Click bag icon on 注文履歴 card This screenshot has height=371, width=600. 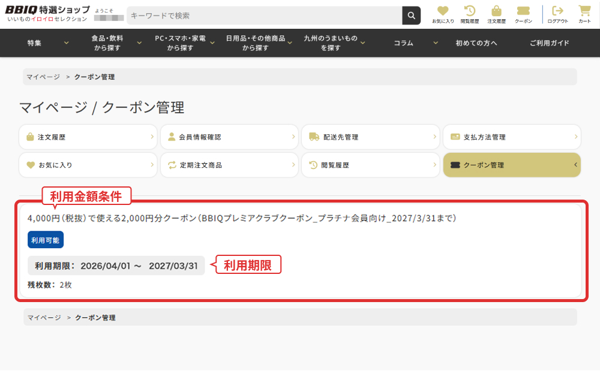[30, 137]
